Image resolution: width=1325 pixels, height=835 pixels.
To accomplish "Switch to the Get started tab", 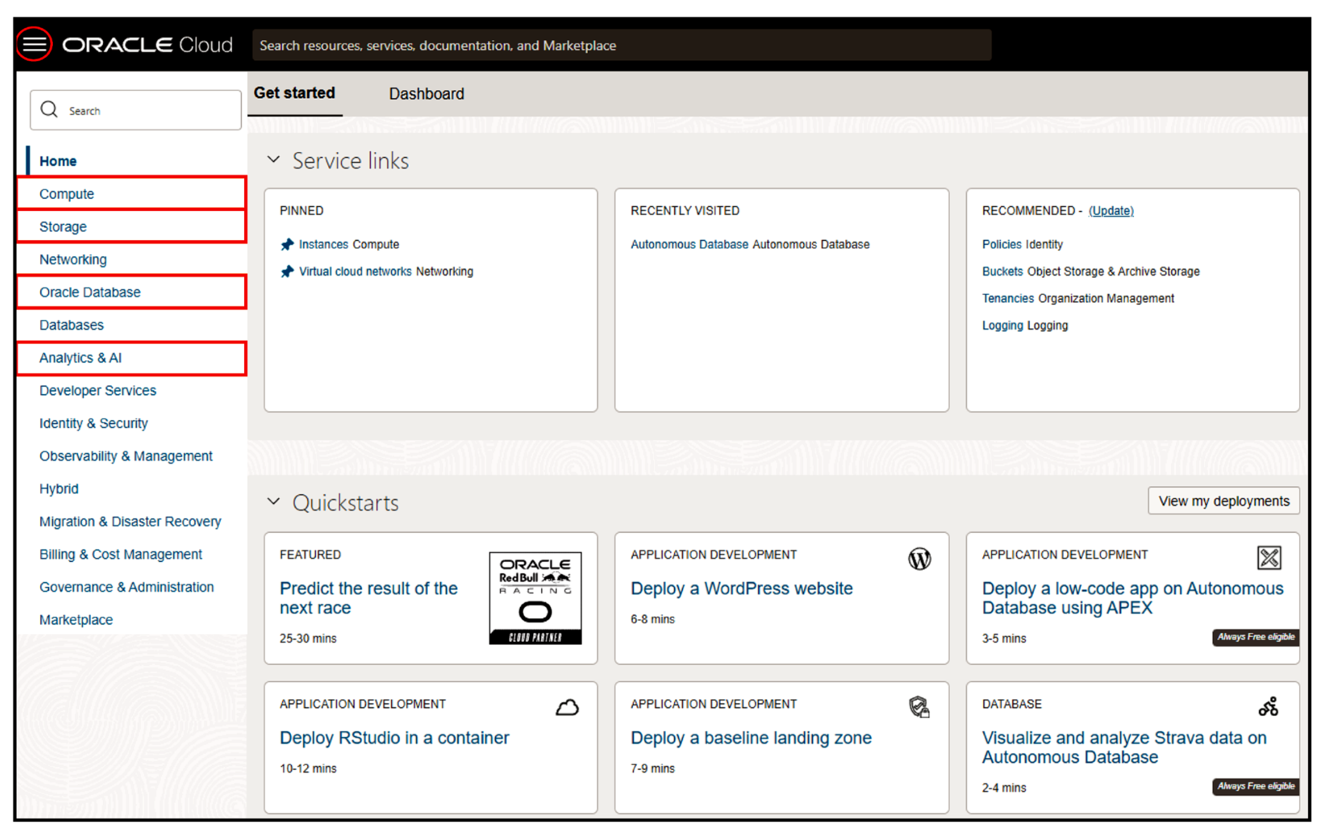I will 294,93.
